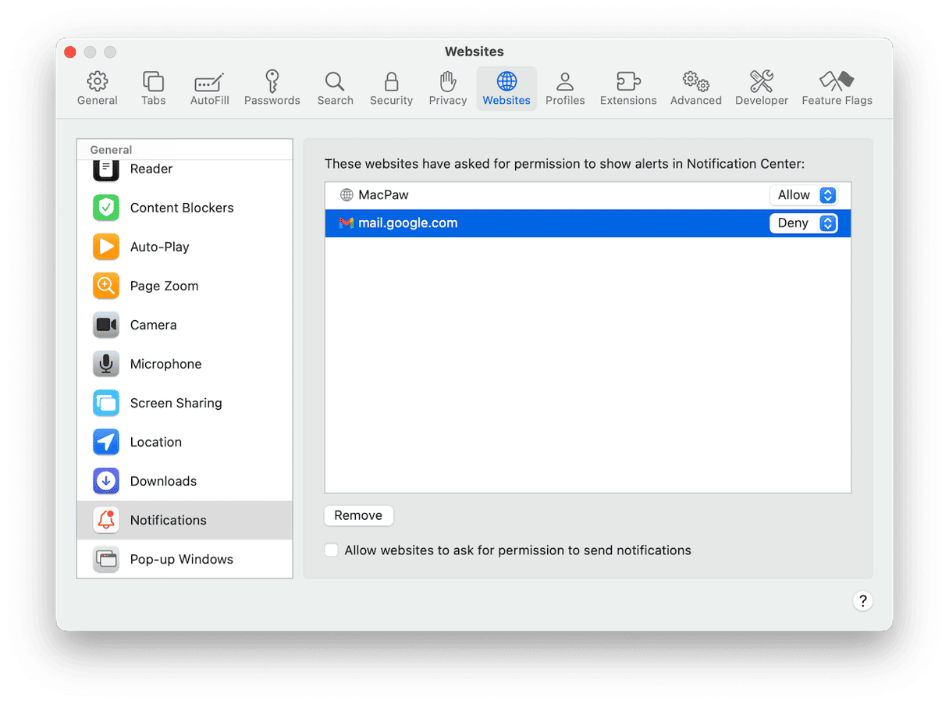Viewport: 949px width, 705px height.
Task: Open the Passwords key icon
Action: point(272,81)
